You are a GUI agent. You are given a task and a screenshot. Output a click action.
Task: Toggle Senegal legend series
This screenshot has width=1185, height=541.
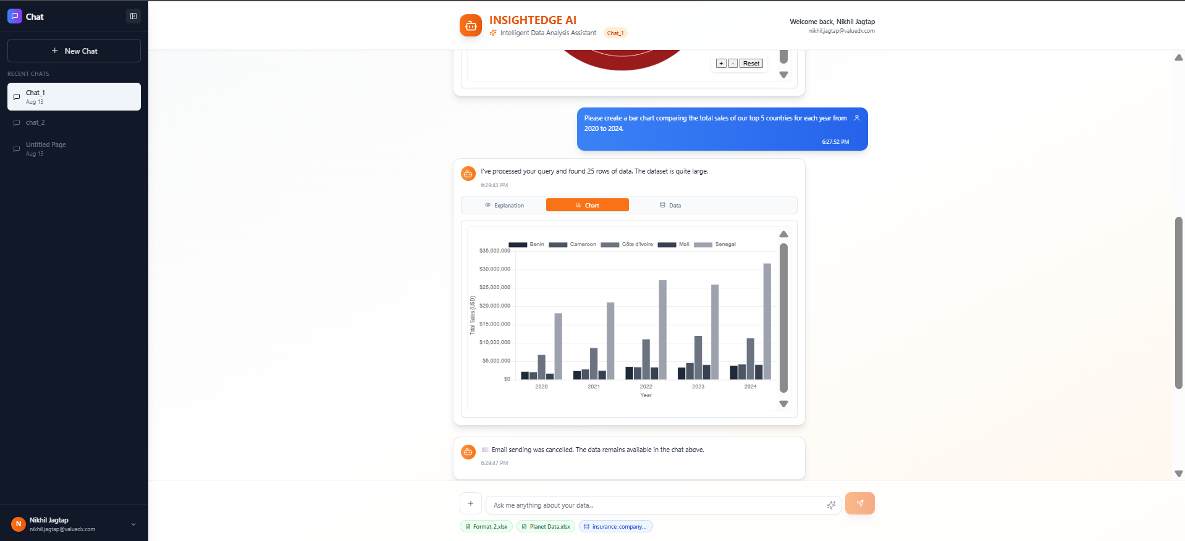pos(715,245)
